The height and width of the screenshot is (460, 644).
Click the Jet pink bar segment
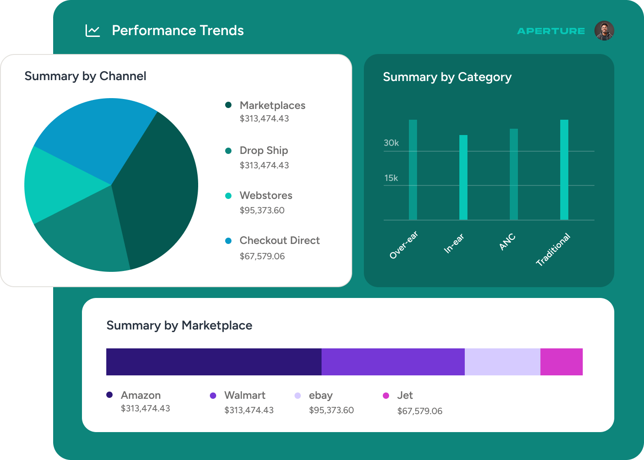[561, 362]
